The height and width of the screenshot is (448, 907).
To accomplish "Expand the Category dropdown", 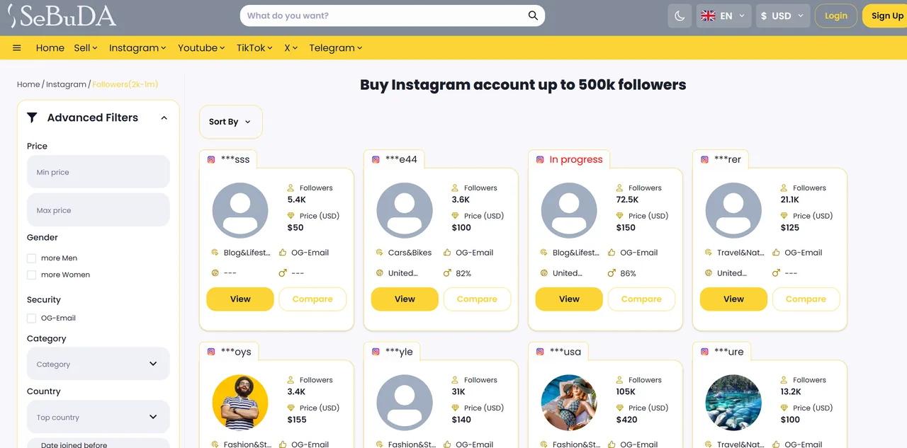I will click(x=98, y=364).
